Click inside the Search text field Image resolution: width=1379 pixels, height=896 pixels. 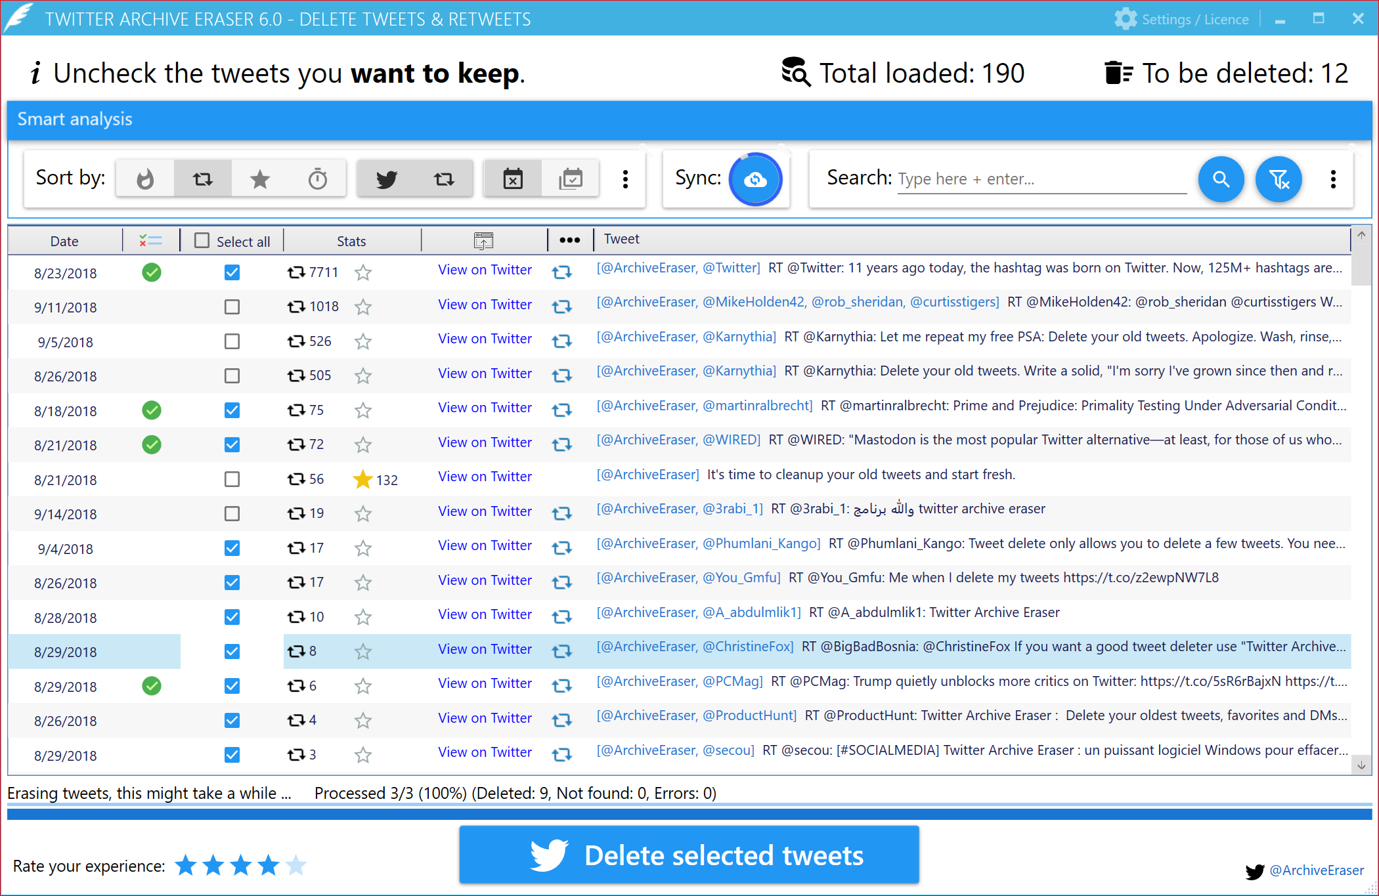tap(1041, 179)
